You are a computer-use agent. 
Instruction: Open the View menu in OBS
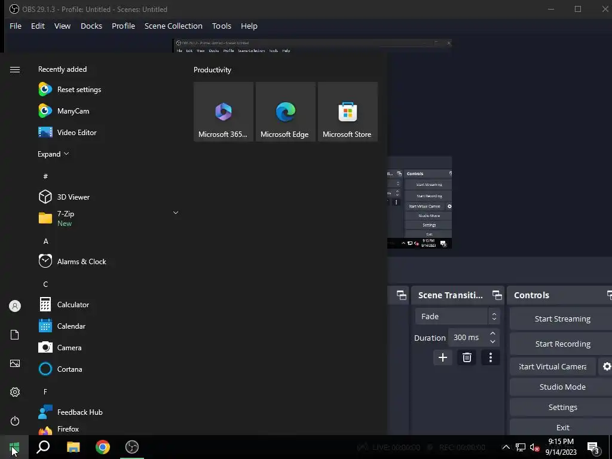(62, 26)
